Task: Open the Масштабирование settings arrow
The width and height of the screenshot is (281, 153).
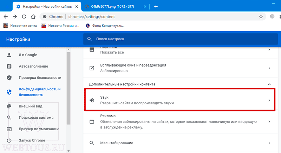Action: pyautogui.click(x=269, y=143)
